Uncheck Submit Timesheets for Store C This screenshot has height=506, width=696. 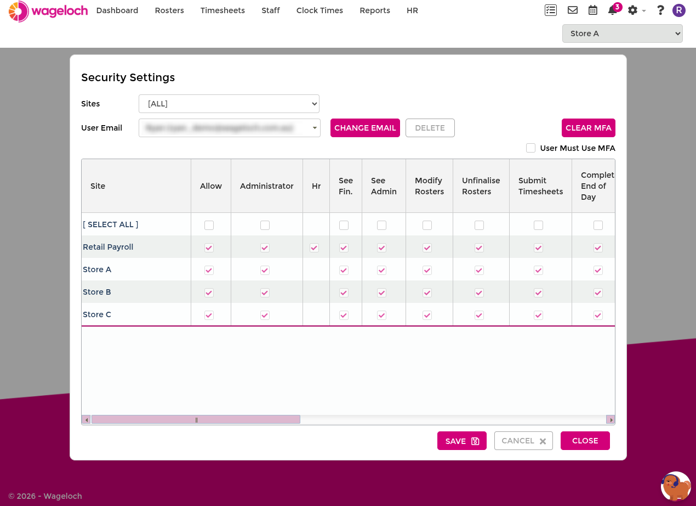coord(538,315)
